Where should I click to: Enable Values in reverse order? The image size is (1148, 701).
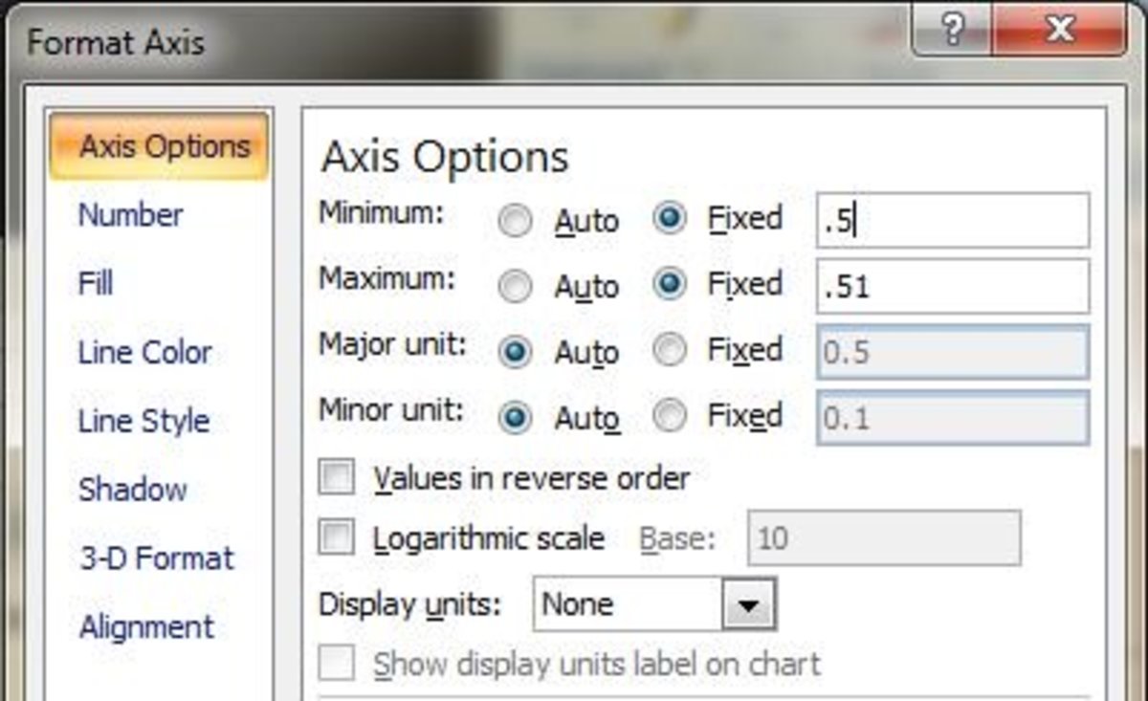point(336,478)
